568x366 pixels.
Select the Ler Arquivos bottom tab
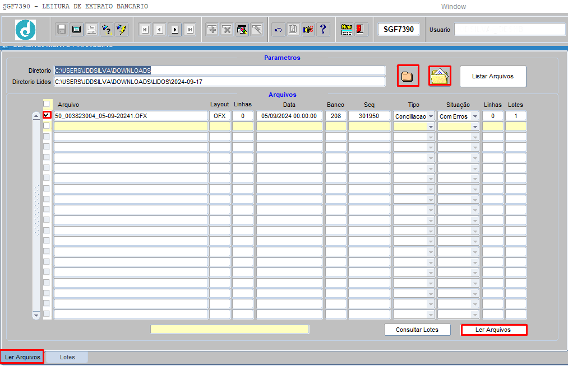pos(22,357)
